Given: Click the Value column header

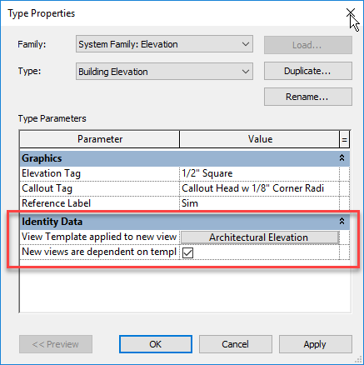Looking at the screenshot, I should (x=260, y=139).
